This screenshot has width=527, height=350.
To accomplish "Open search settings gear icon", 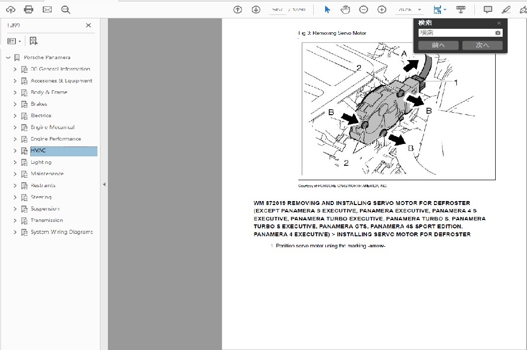I will (498, 33).
